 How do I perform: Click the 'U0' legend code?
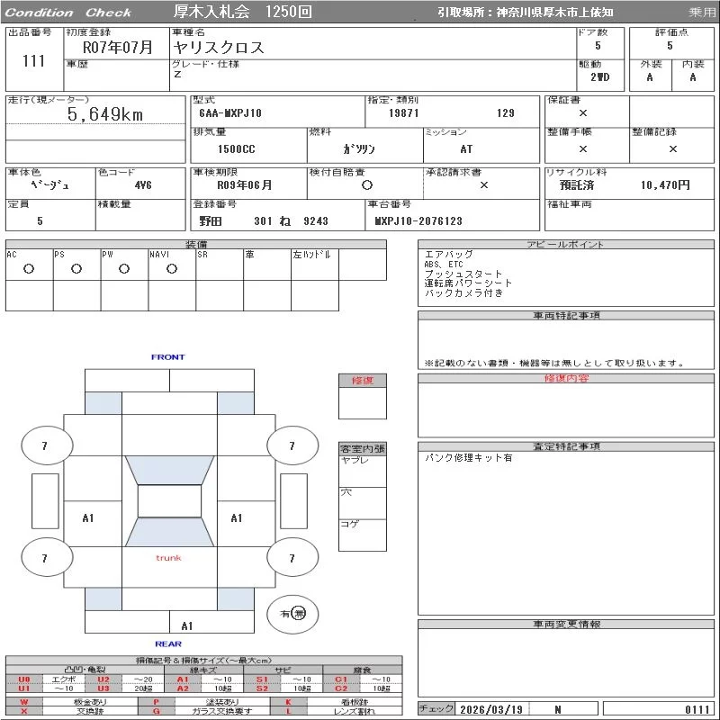(24, 679)
